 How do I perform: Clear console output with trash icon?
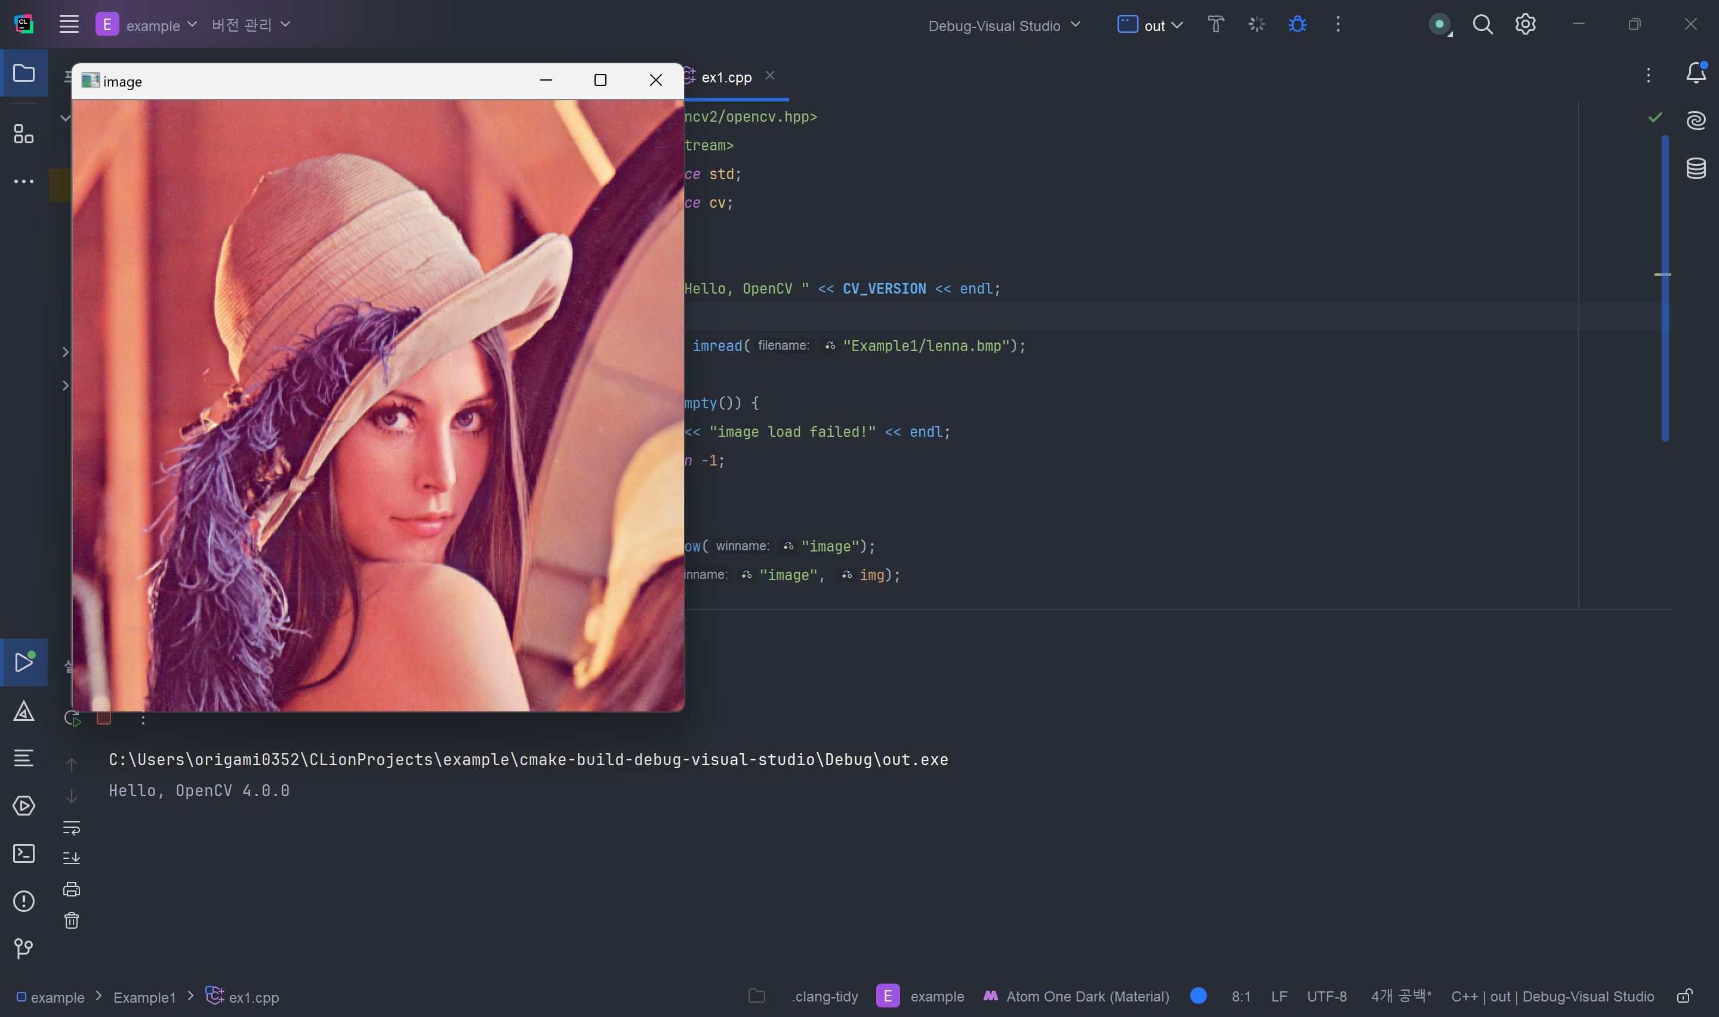pos(71,920)
